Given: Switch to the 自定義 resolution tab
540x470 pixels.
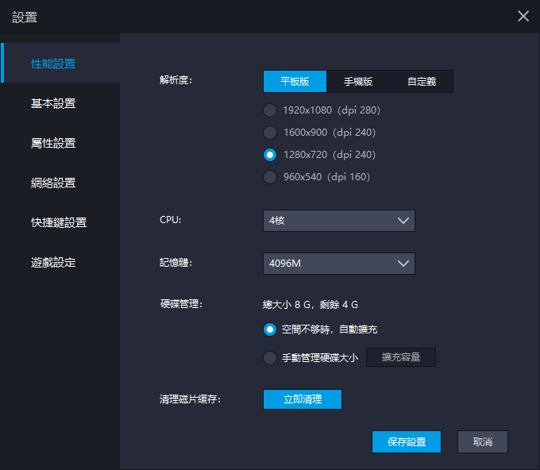Looking at the screenshot, I should tap(422, 82).
